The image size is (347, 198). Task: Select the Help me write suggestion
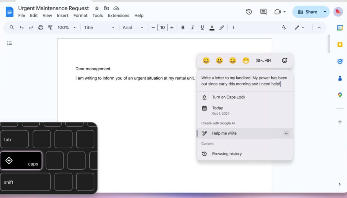[224, 133]
